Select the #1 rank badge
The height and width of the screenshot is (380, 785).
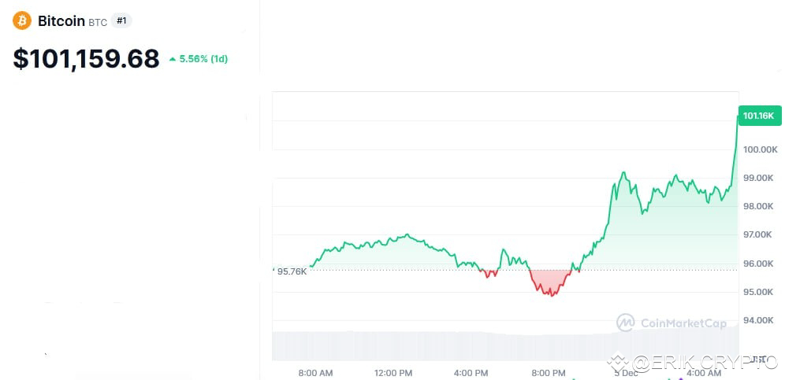coord(121,20)
